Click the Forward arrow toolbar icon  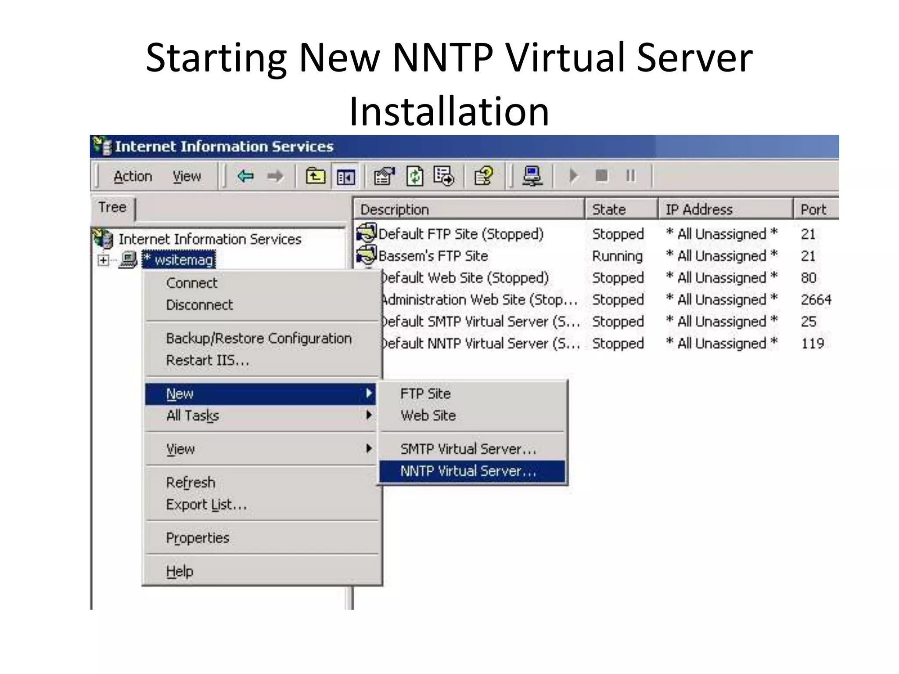point(275,176)
